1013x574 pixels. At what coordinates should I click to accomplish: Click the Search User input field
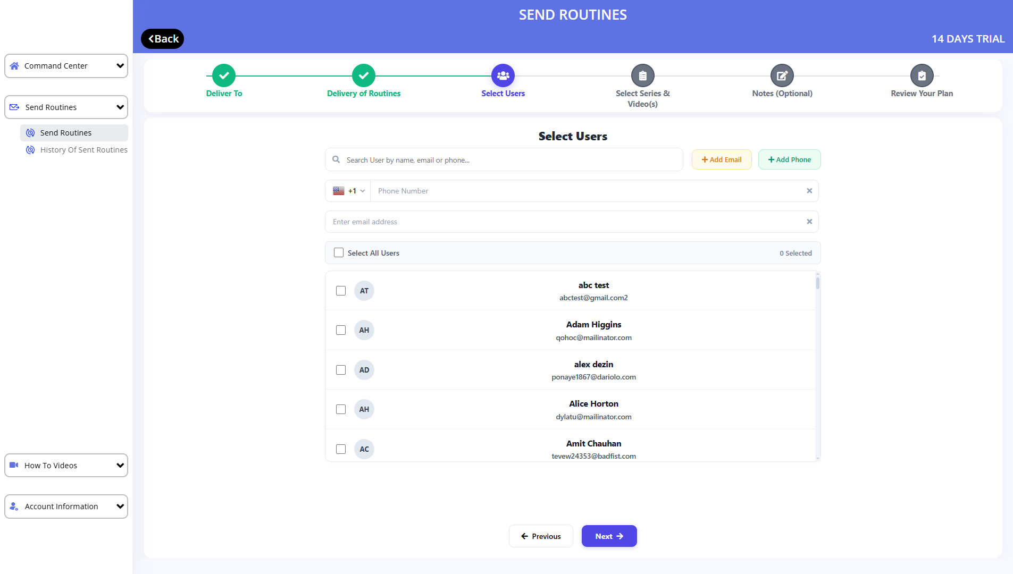(504, 159)
